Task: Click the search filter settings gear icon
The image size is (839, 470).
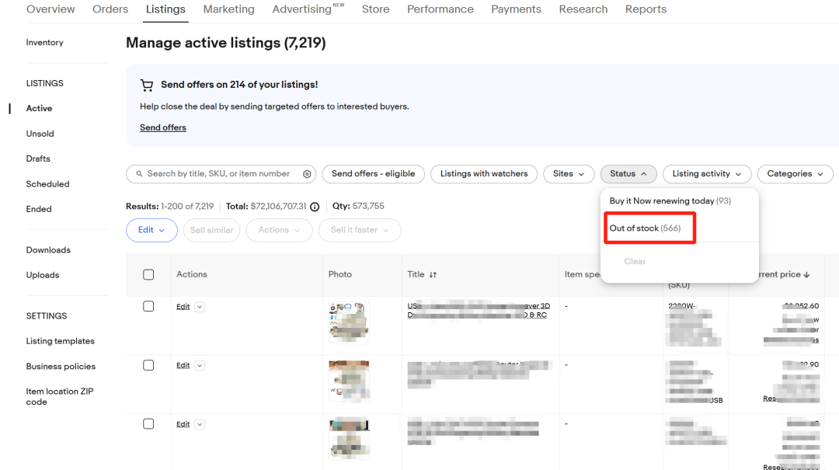Action: [x=307, y=174]
